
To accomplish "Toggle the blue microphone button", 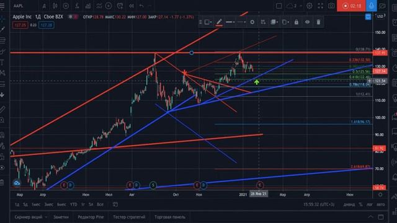I will 371,6.
